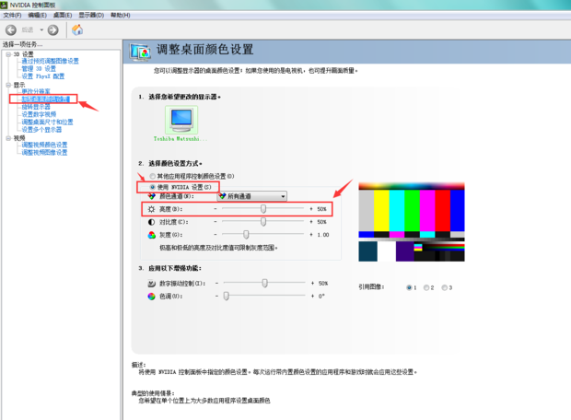Open 通过预览调整图像设置 link
This screenshot has width=571, height=420.
tap(51, 61)
